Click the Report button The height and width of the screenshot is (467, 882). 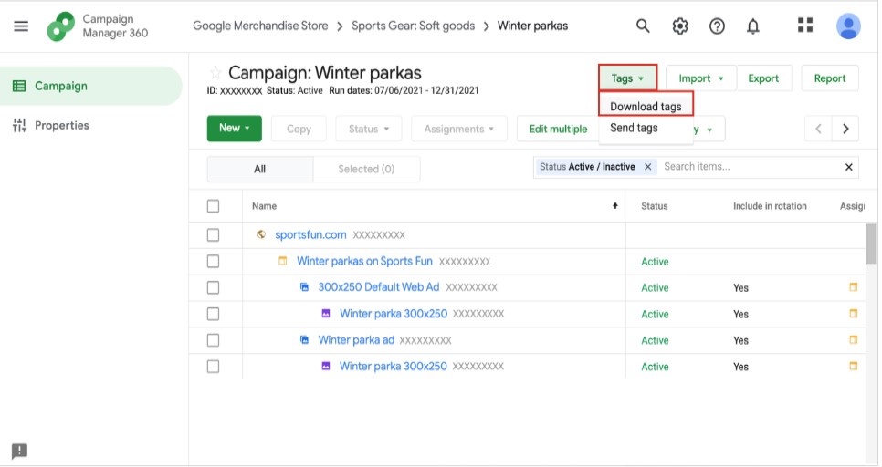click(x=830, y=78)
